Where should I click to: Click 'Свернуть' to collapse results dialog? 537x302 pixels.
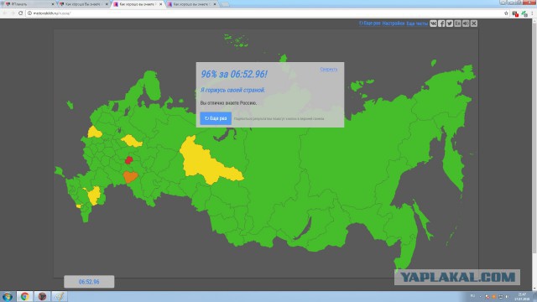tap(329, 69)
